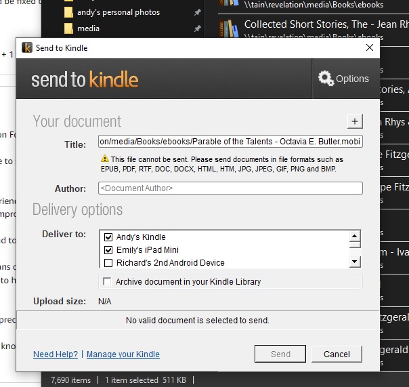Click the Options label text

(x=352, y=79)
